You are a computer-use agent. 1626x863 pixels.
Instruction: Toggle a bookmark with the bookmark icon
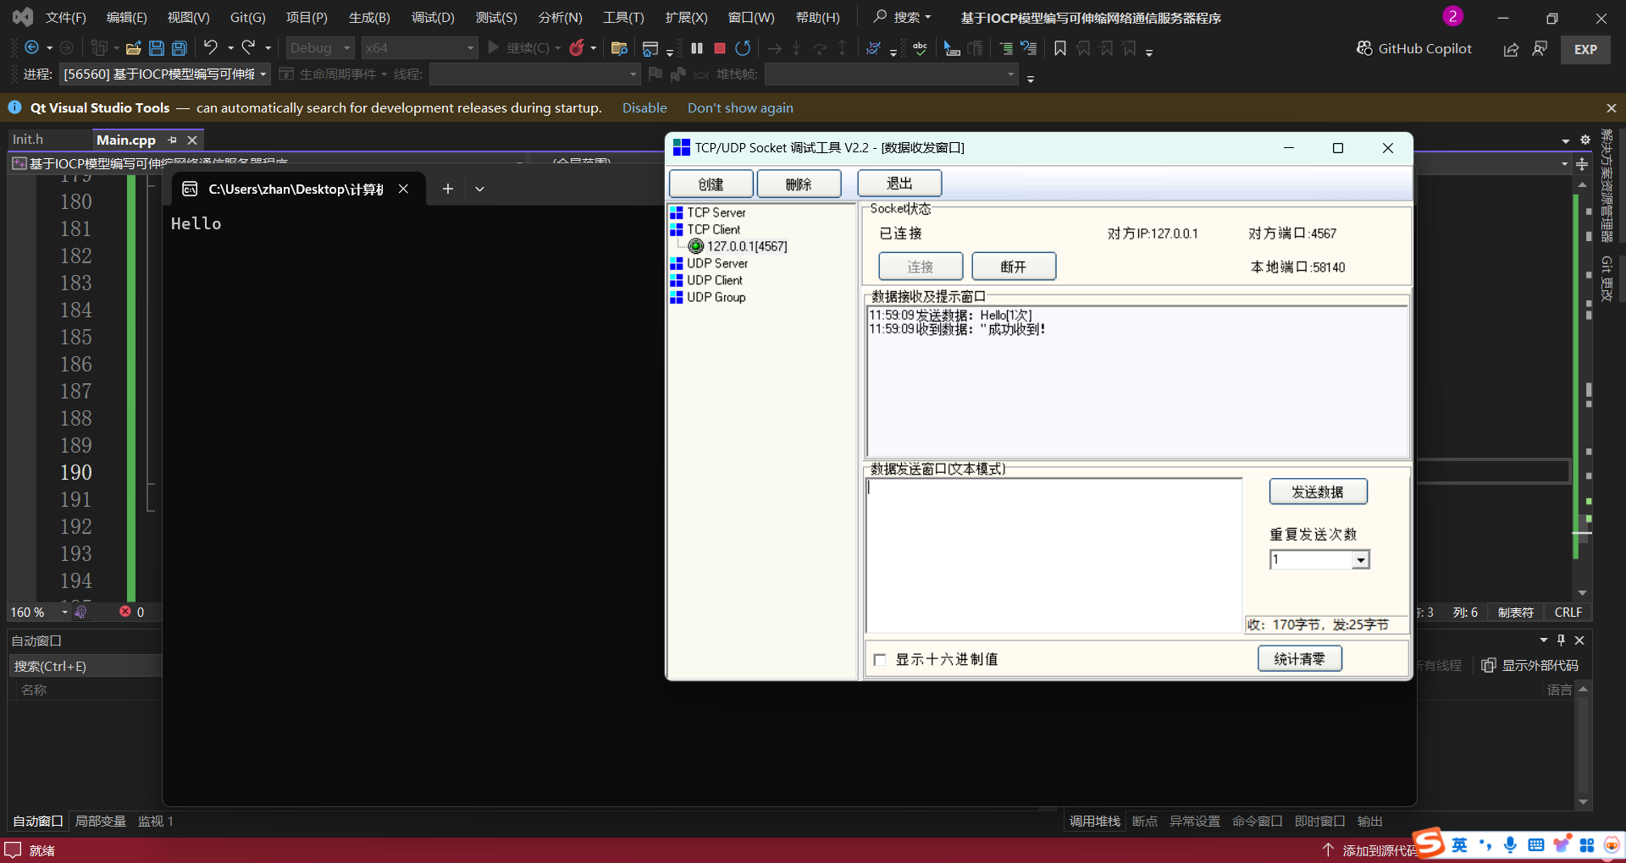(x=1059, y=48)
